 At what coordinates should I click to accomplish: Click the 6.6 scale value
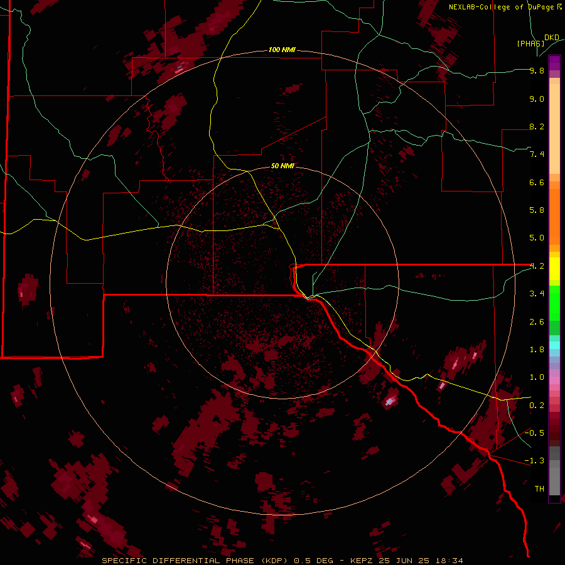click(537, 182)
